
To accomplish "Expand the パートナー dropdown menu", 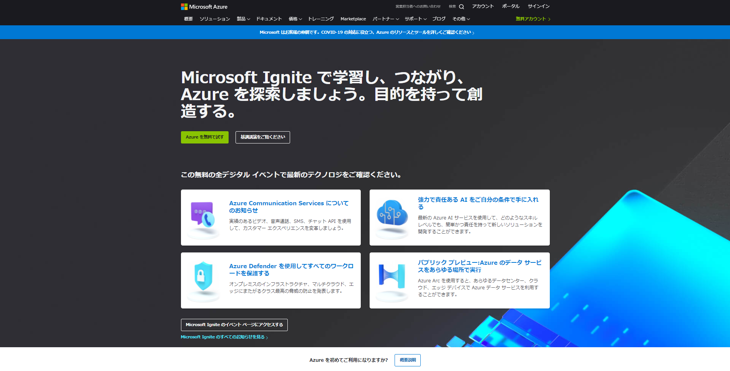I will click(385, 19).
